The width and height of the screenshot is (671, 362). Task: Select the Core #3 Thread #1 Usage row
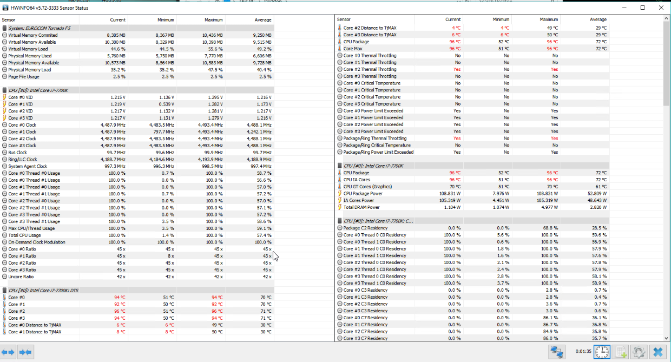[137, 221]
